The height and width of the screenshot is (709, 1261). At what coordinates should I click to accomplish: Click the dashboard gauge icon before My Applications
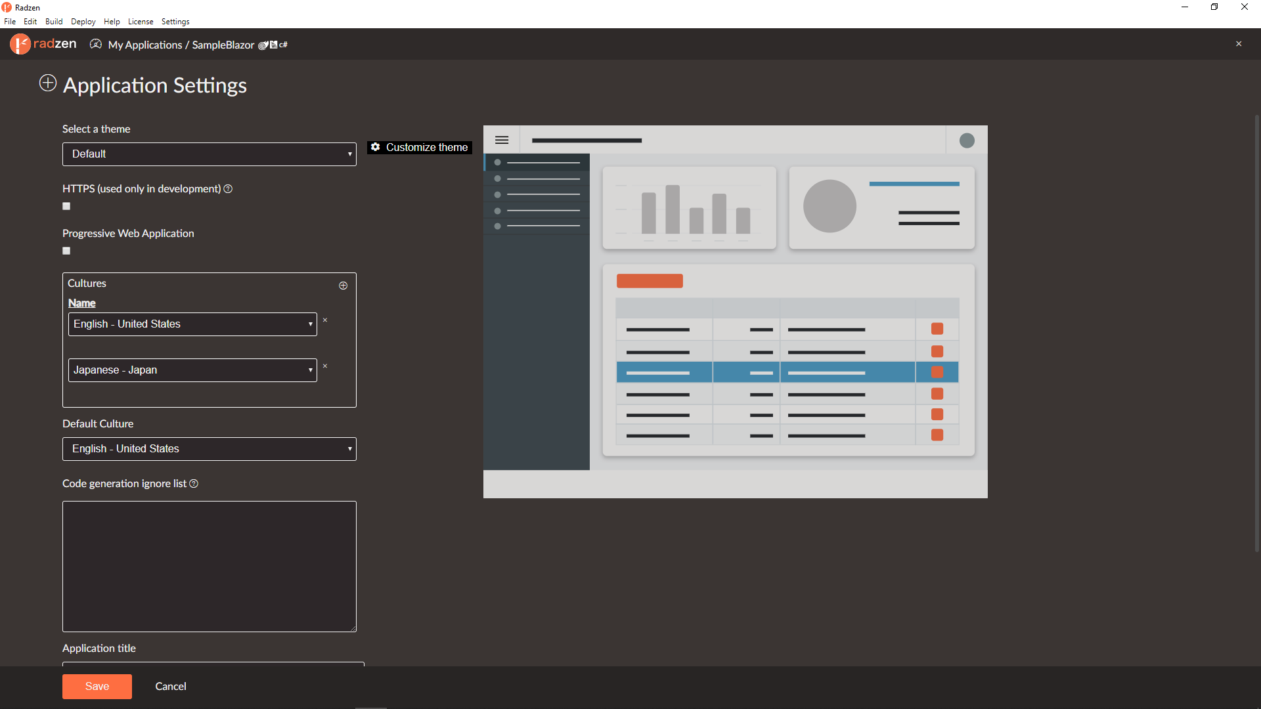pyautogui.click(x=96, y=44)
